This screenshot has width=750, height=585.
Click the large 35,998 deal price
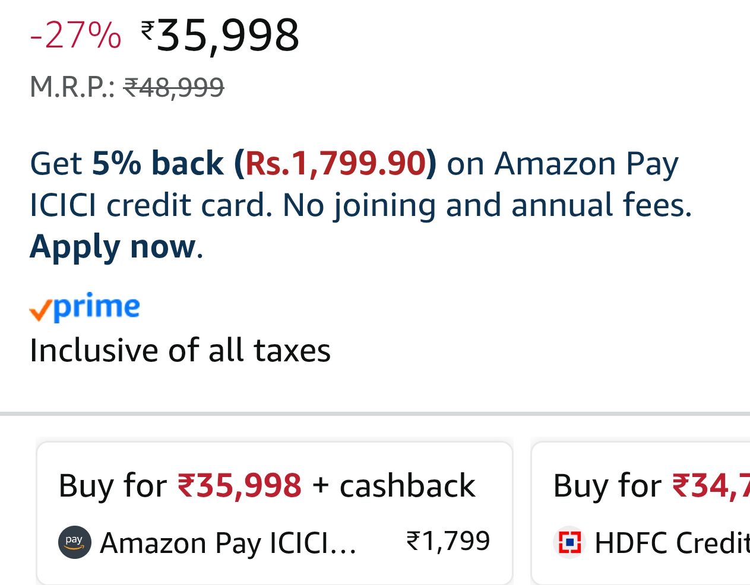pyautogui.click(x=228, y=36)
